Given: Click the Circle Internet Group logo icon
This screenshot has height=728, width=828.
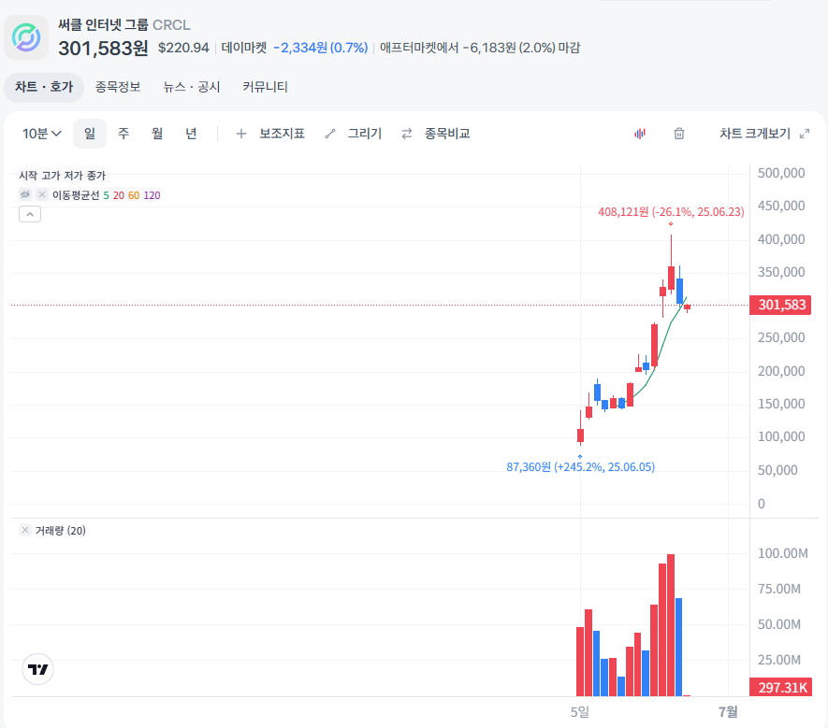Looking at the screenshot, I should tap(26, 37).
